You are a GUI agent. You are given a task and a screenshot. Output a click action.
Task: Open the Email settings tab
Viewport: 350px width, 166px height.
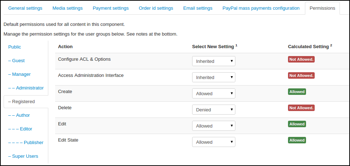[198, 8]
